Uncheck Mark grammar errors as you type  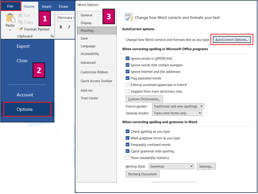click(x=127, y=138)
